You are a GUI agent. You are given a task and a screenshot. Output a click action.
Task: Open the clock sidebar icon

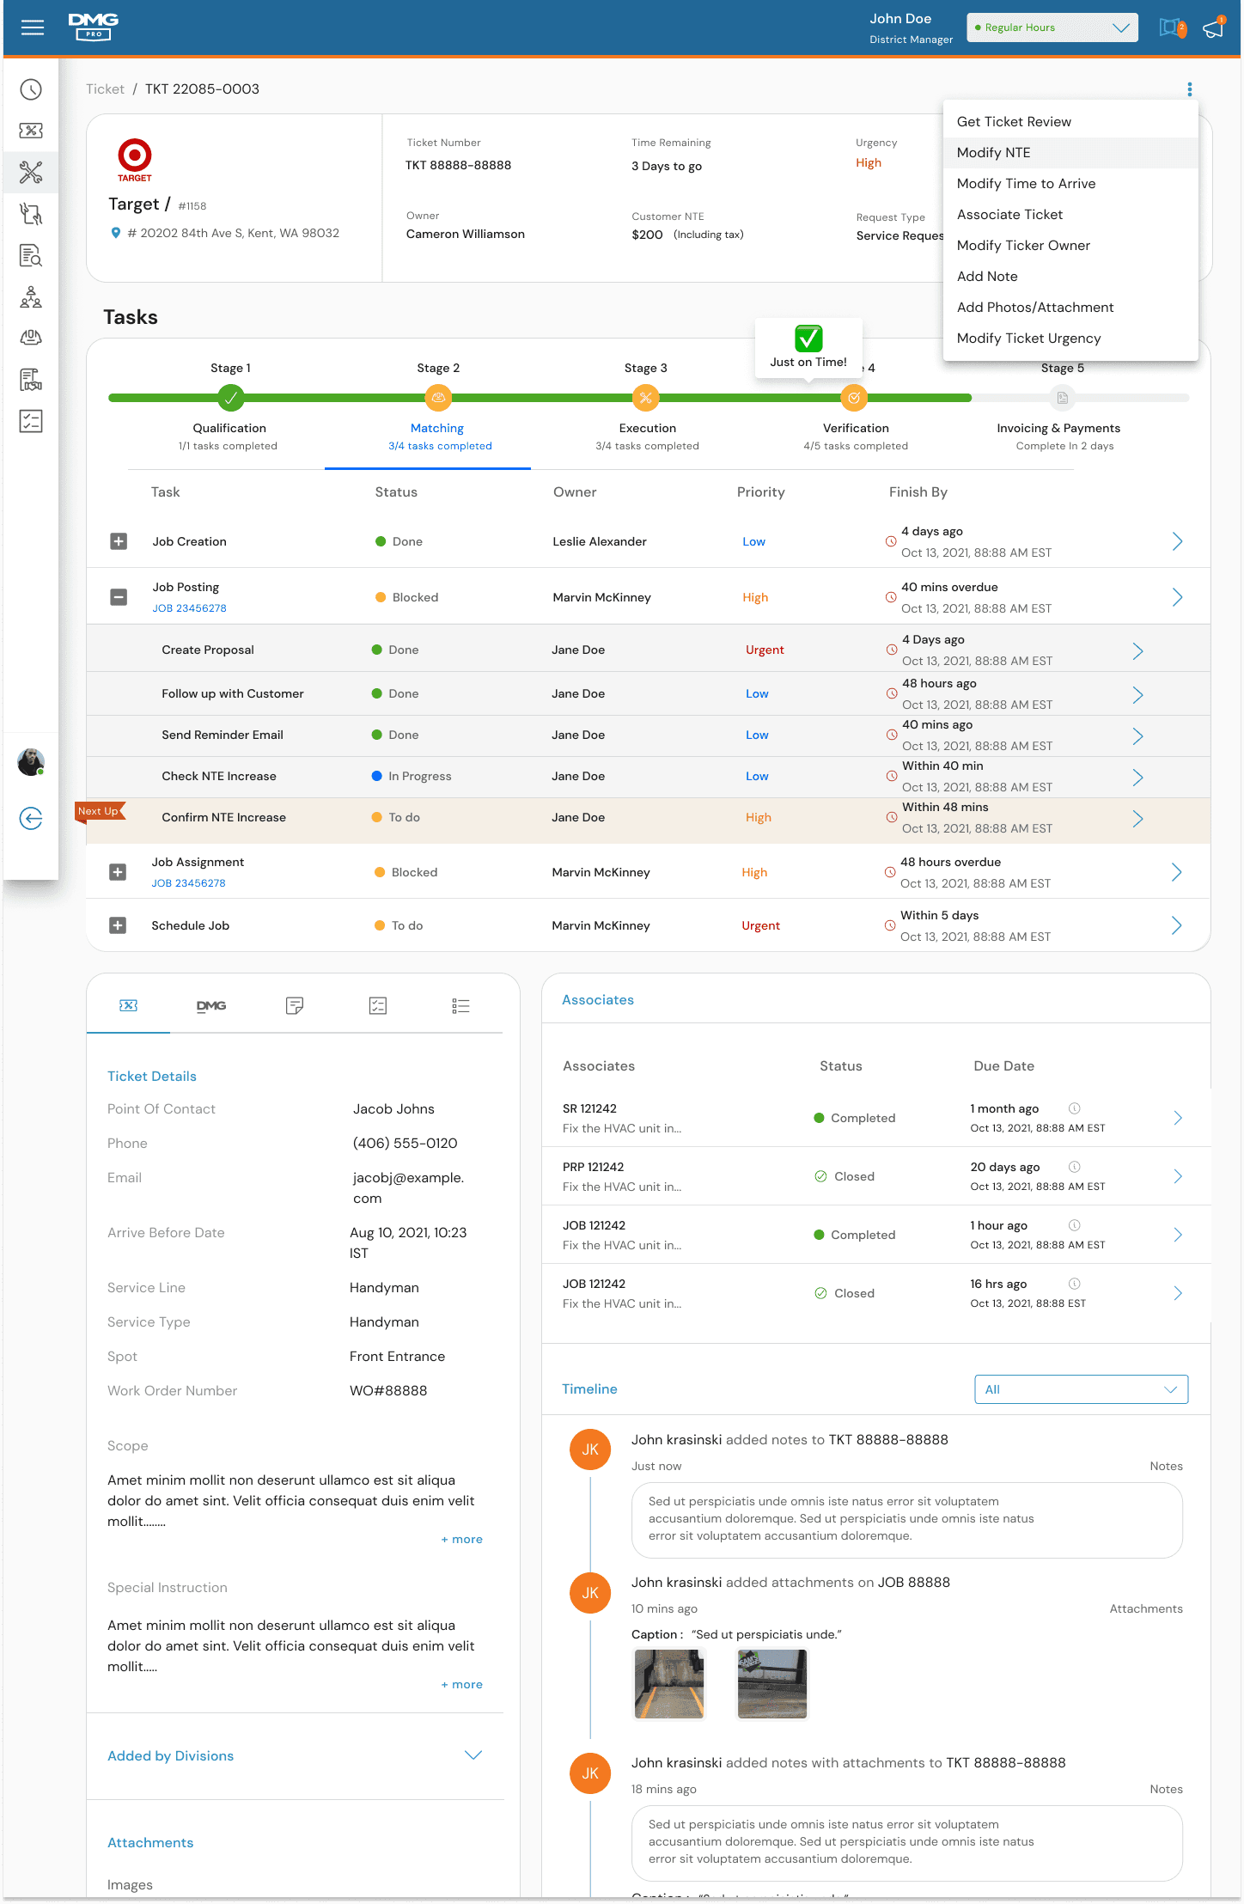31,89
